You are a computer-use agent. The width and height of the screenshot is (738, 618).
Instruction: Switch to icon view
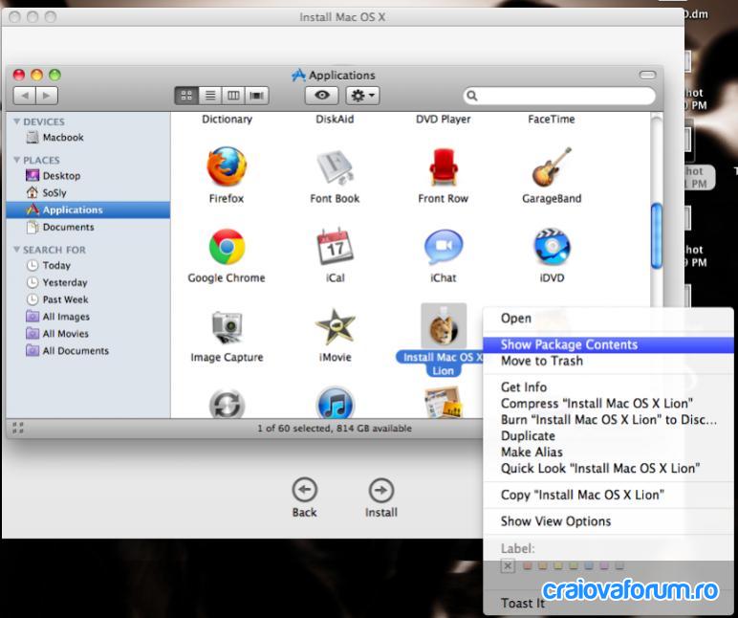186,96
